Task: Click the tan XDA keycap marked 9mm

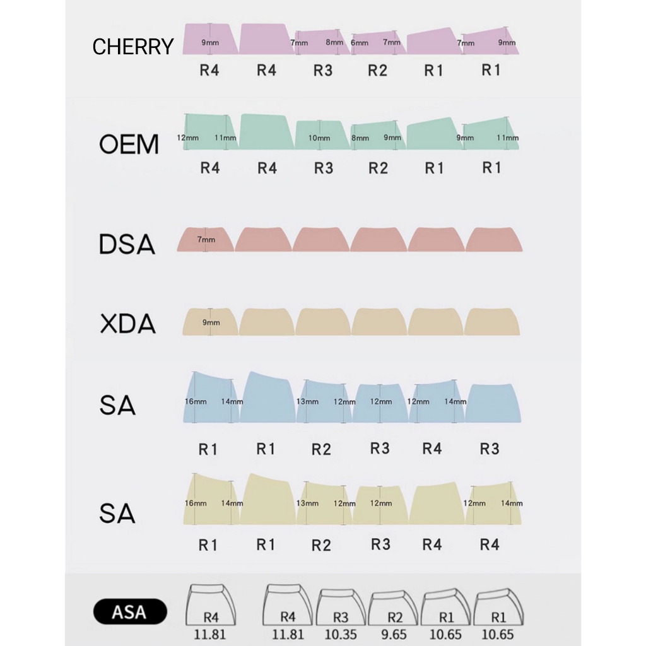Action: click(210, 322)
